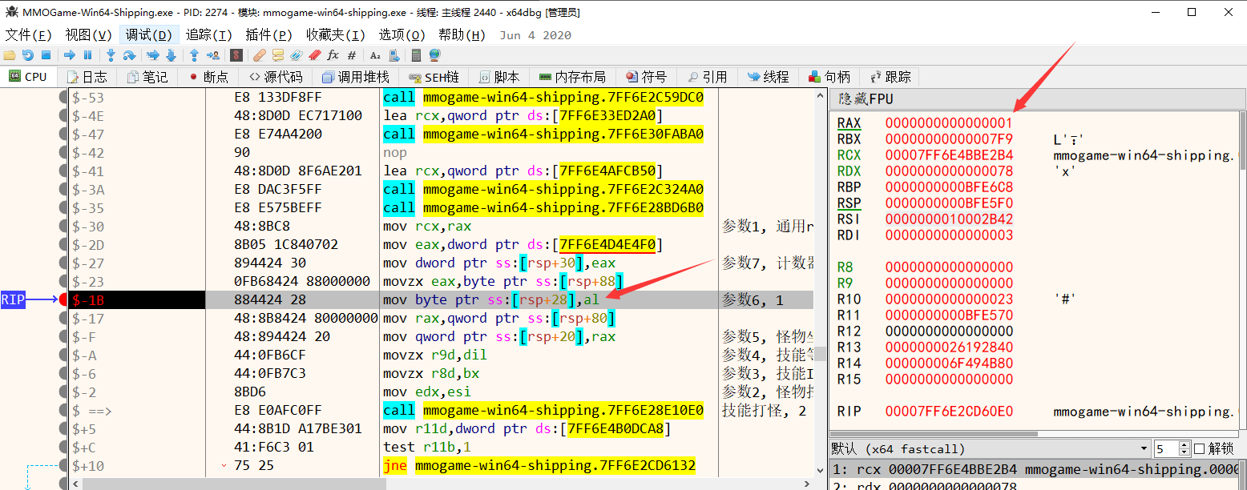Open the Intermodular calls icon
Screen dimensions: 1247x490
393,55
